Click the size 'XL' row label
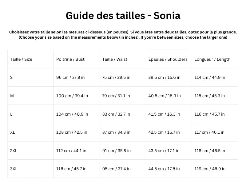The width and height of the screenshot is (246, 184). pyautogui.click(x=13, y=132)
